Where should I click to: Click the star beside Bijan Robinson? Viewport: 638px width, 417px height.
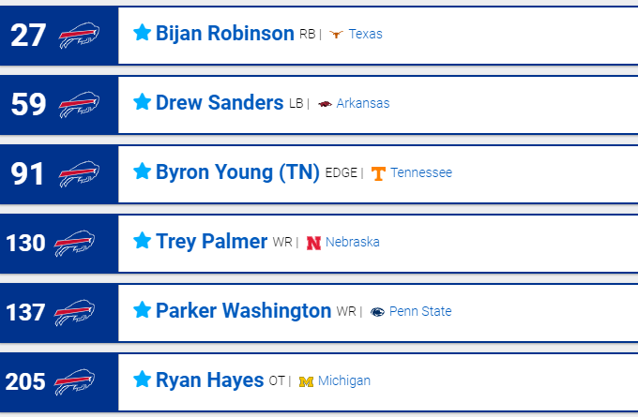click(x=142, y=32)
